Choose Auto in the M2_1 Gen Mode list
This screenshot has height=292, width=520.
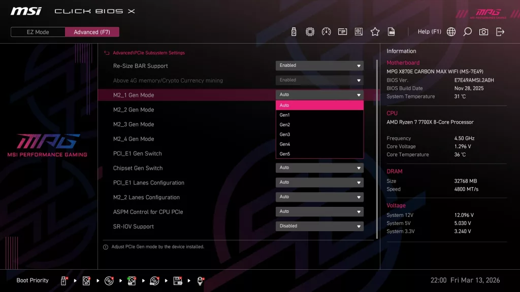319,105
